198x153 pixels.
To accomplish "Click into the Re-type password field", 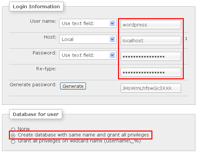I will (151, 72).
